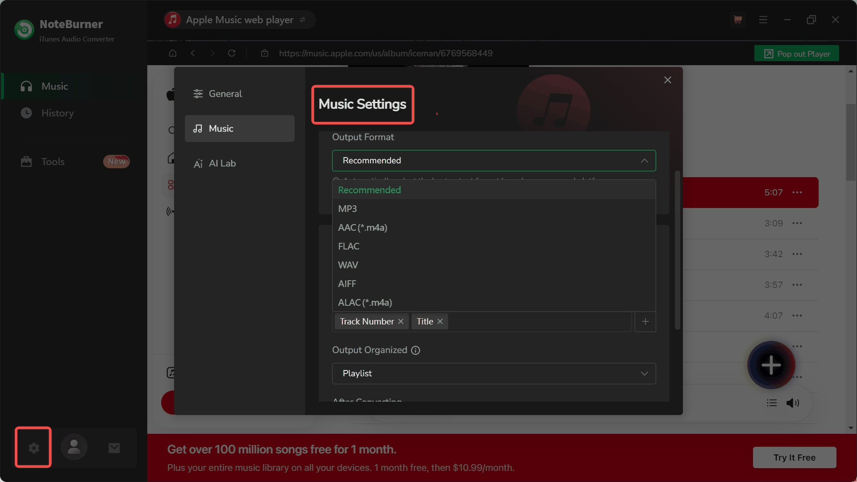
Task: Click the 3:42 track duration
Action: point(774,254)
